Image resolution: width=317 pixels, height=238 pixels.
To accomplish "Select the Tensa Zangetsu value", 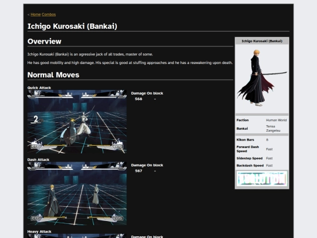I will coord(273,129).
